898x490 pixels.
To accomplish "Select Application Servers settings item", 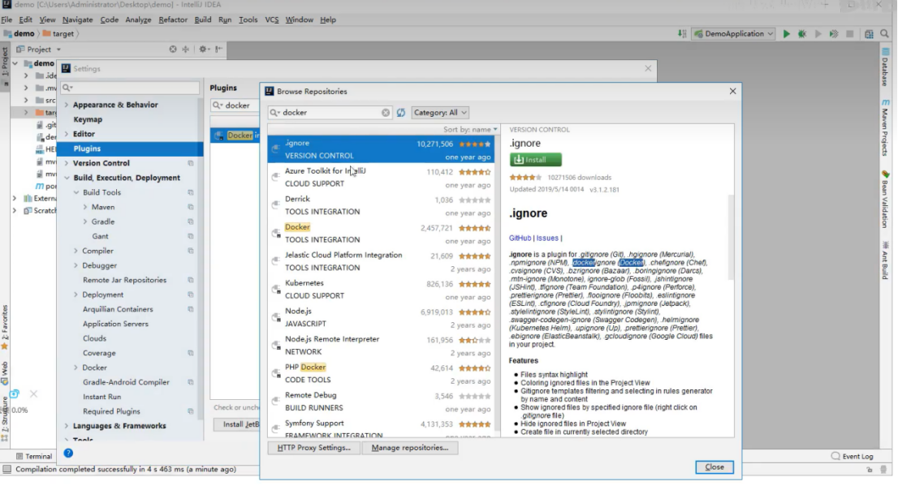I will tap(115, 324).
